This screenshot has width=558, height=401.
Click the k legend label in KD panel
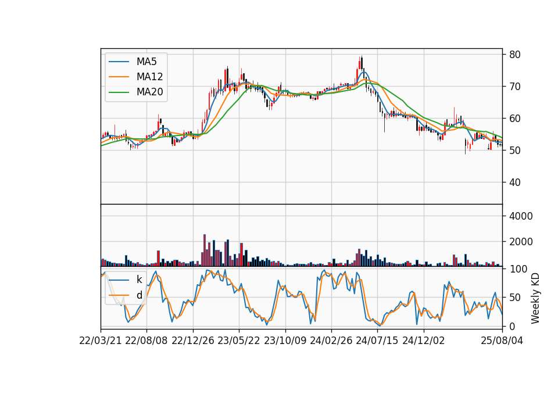[x=139, y=280]
